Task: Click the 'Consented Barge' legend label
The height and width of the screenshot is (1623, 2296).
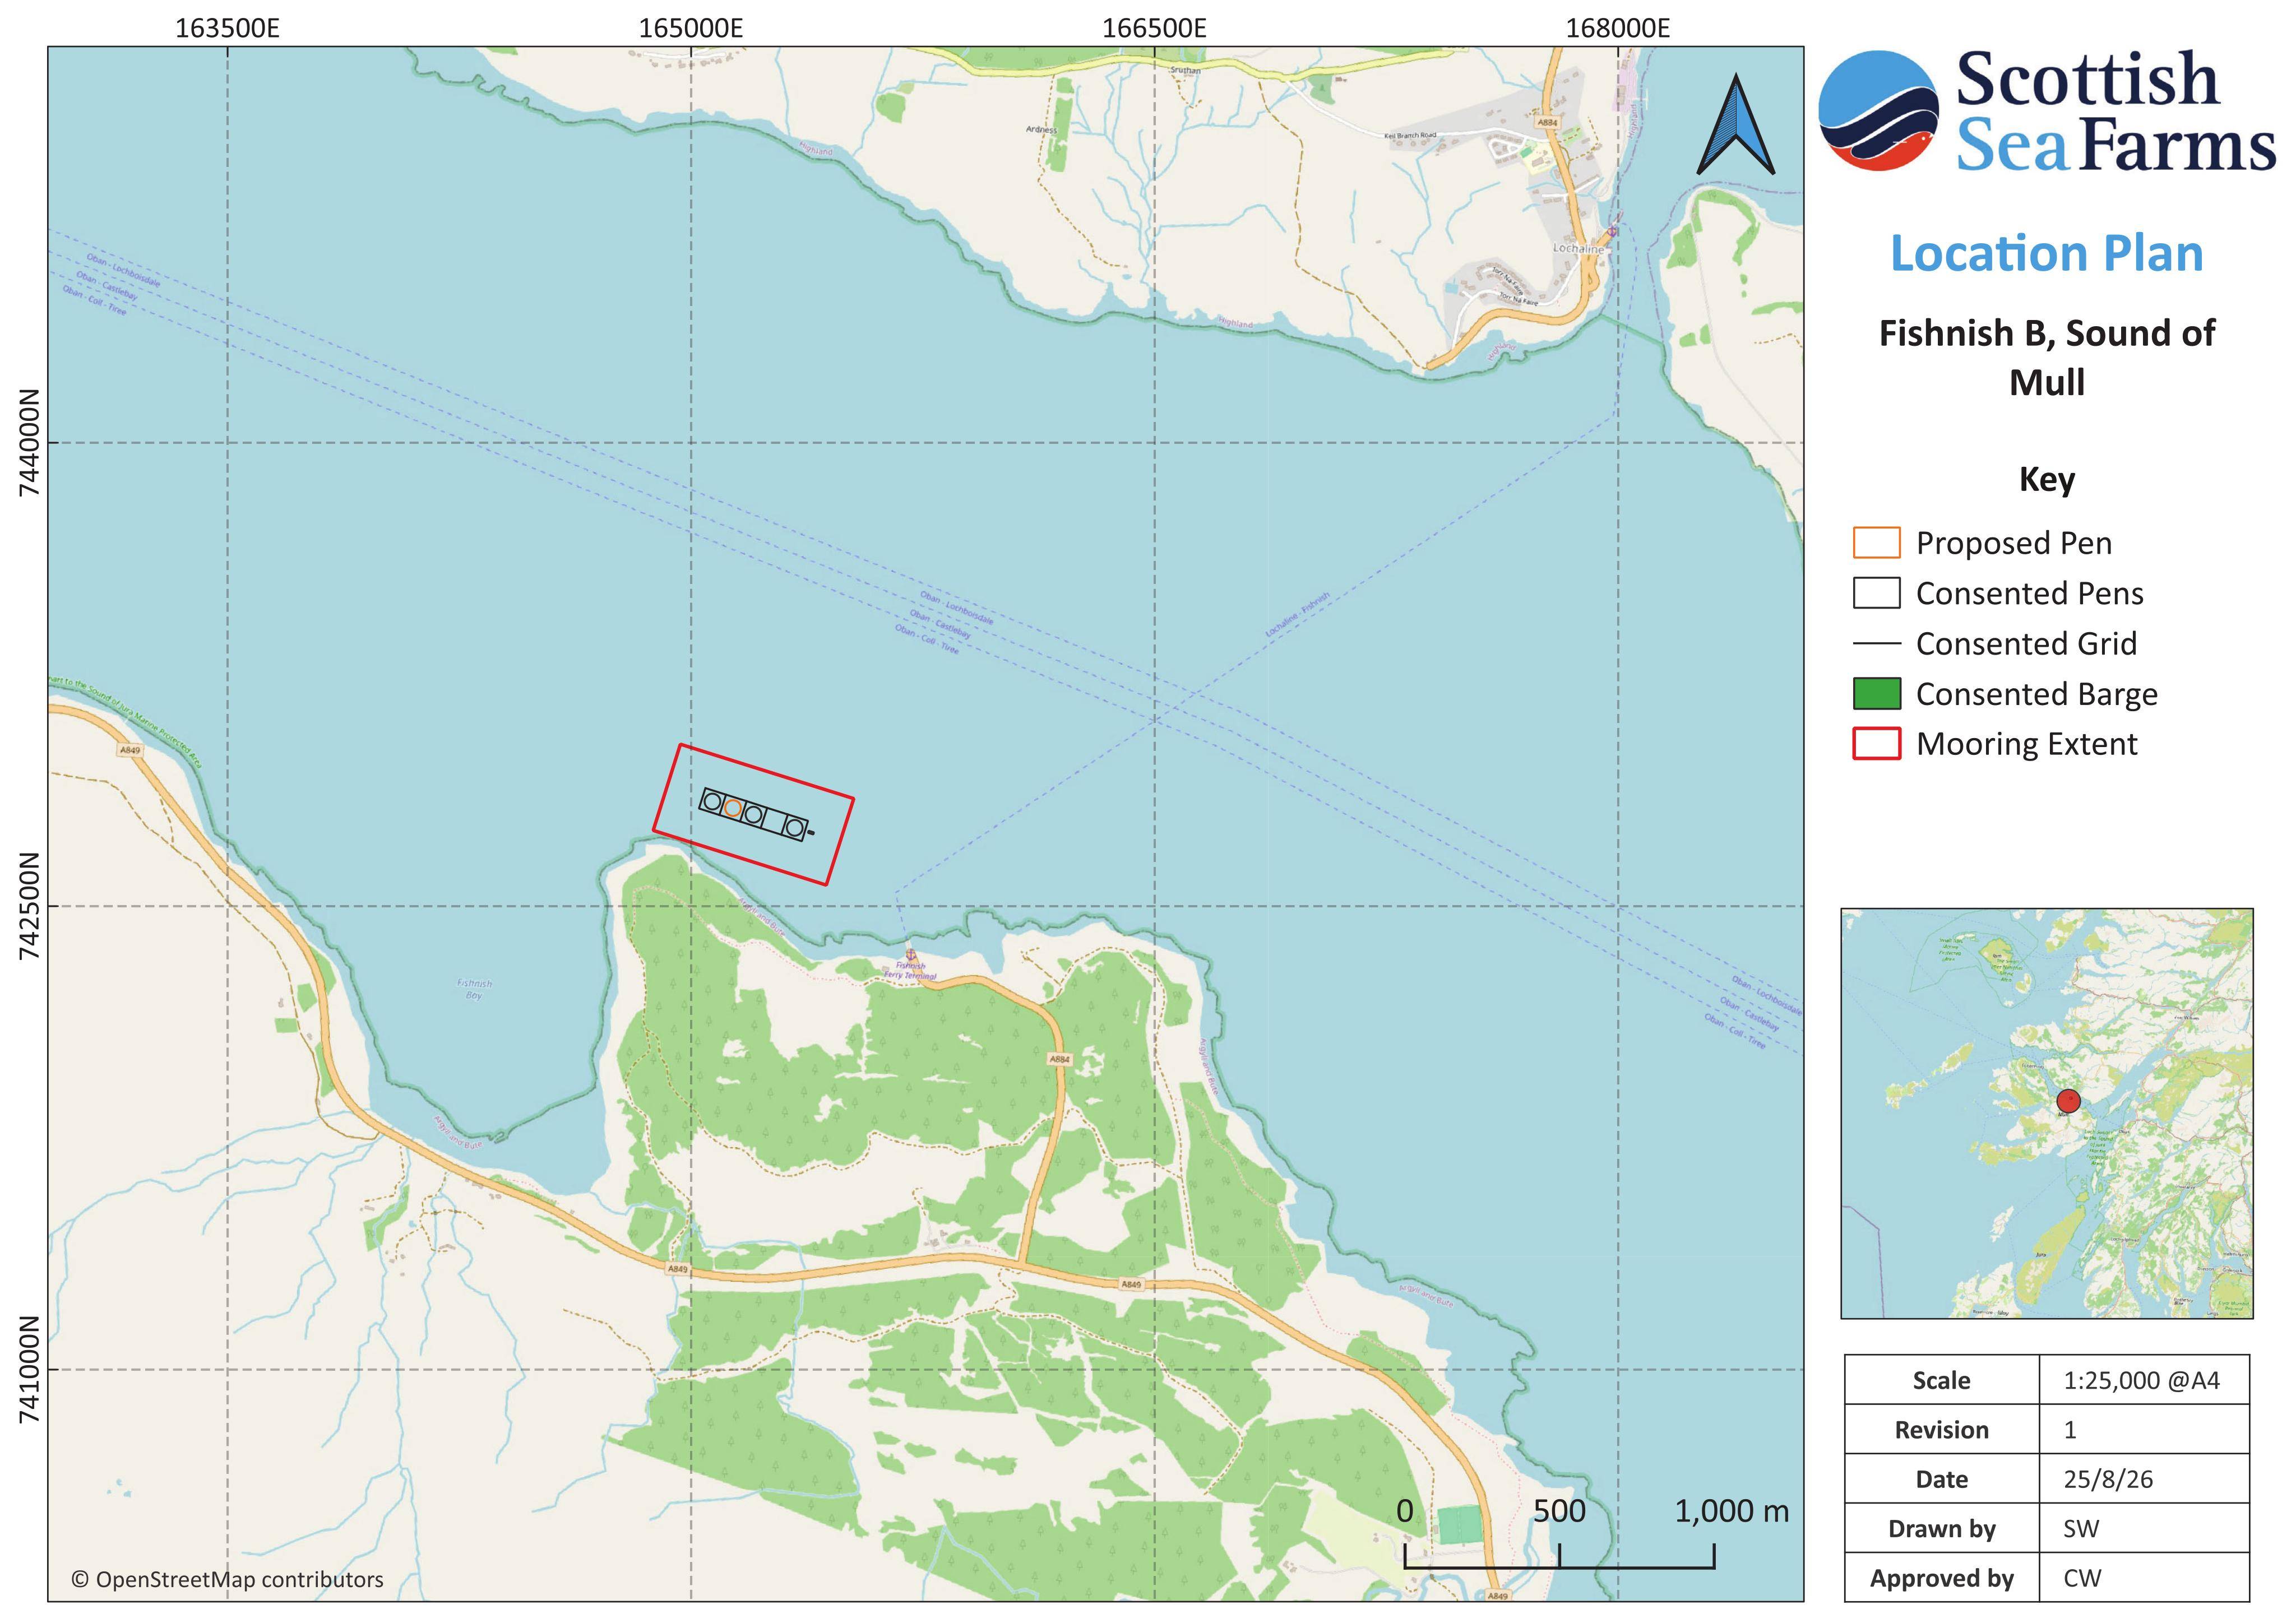Action: click(x=2036, y=694)
